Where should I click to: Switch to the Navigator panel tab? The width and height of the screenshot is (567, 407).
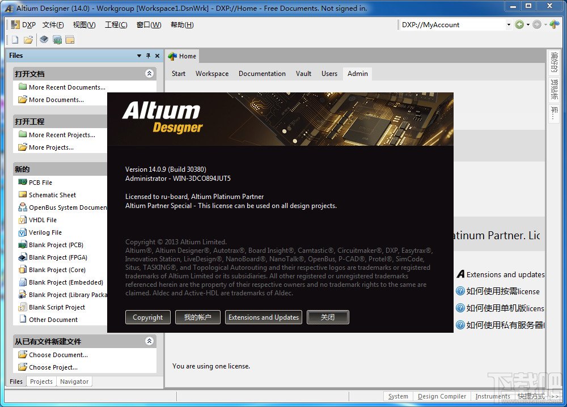pyautogui.click(x=74, y=381)
